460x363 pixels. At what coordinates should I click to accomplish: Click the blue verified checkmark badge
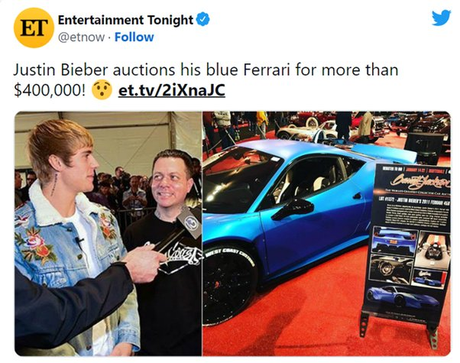click(x=202, y=20)
